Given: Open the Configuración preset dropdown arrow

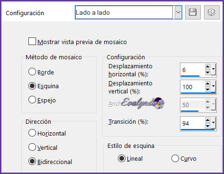Looking at the screenshot, I should click(178, 12).
